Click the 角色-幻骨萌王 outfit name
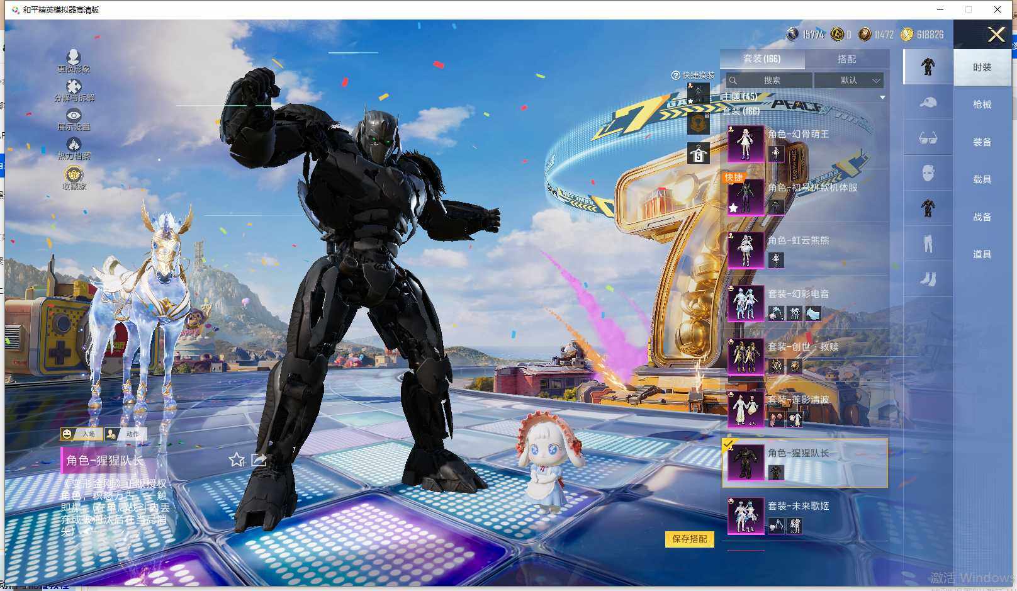Image resolution: width=1017 pixels, height=591 pixels. coord(798,134)
